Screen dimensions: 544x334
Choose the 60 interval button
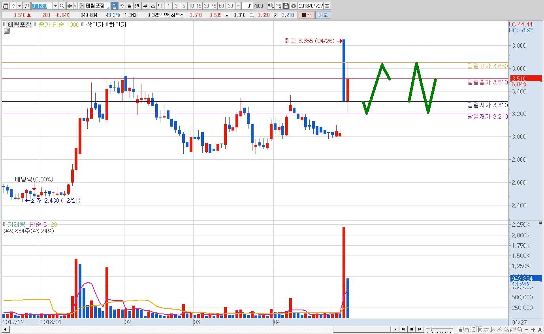tap(221, 6)
